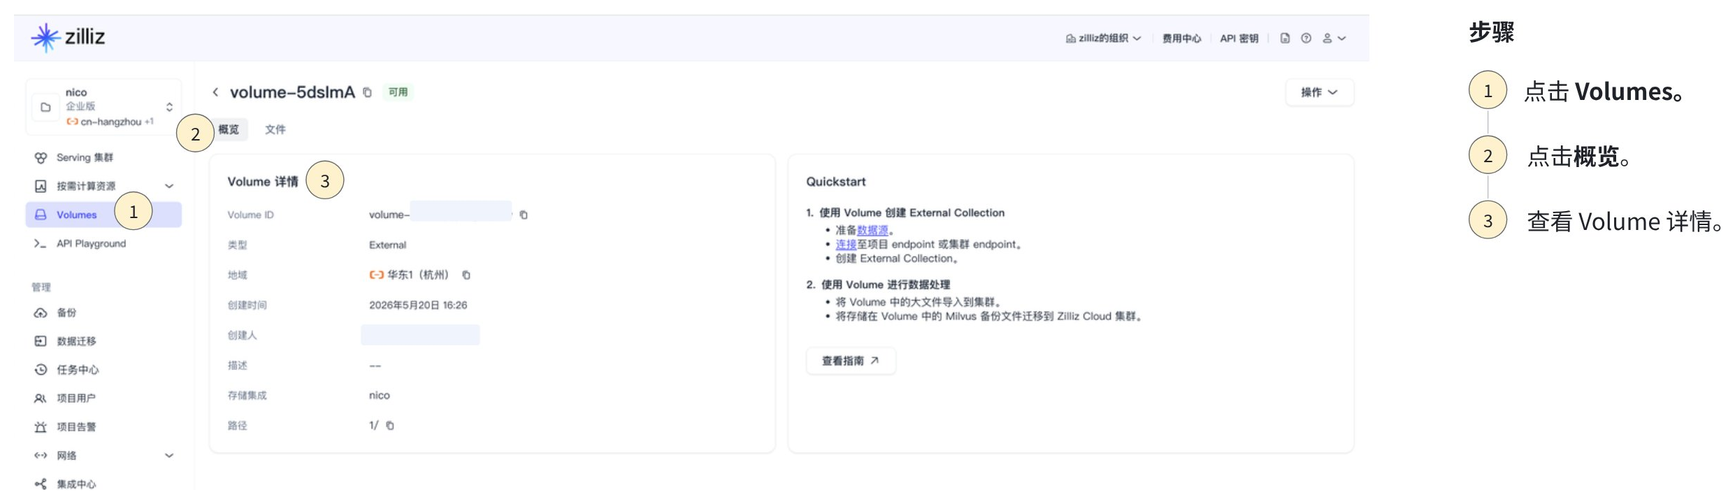Click the zilliz logo
Image resolution: width=1735 pixels, height=504 pixels.
tap(68, 37)
